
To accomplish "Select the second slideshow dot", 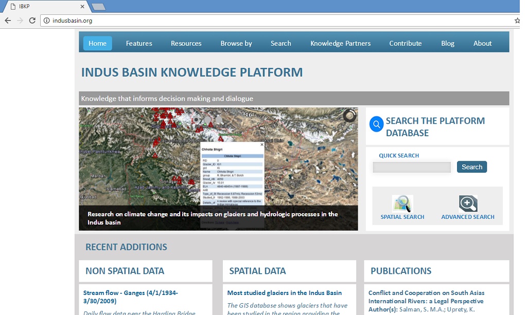I will click(207, 119).
